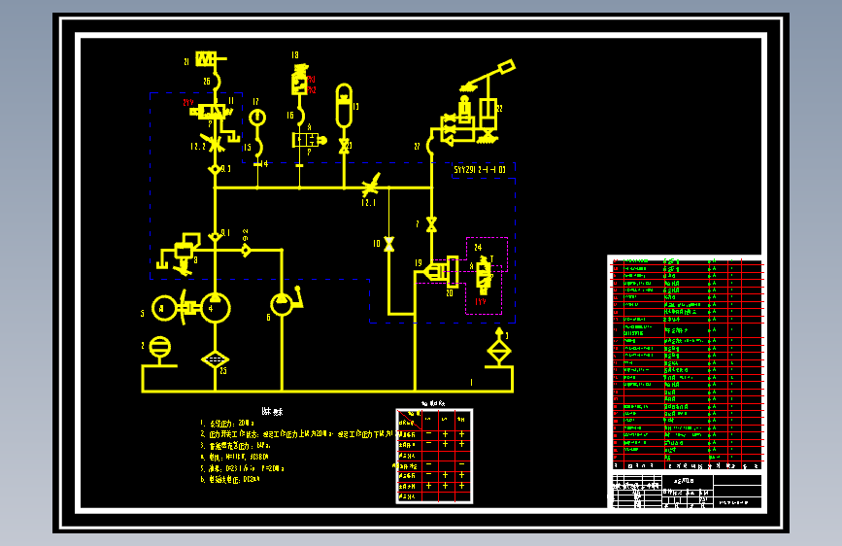Select the hose symbol labeled 26
Image resolution: width=842 pixels, height=546 pixels.
pyautogui.click(x=217, y=82)
